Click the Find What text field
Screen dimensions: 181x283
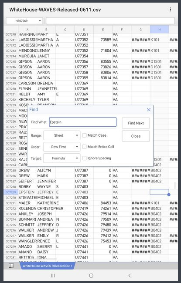pos(83,122)
